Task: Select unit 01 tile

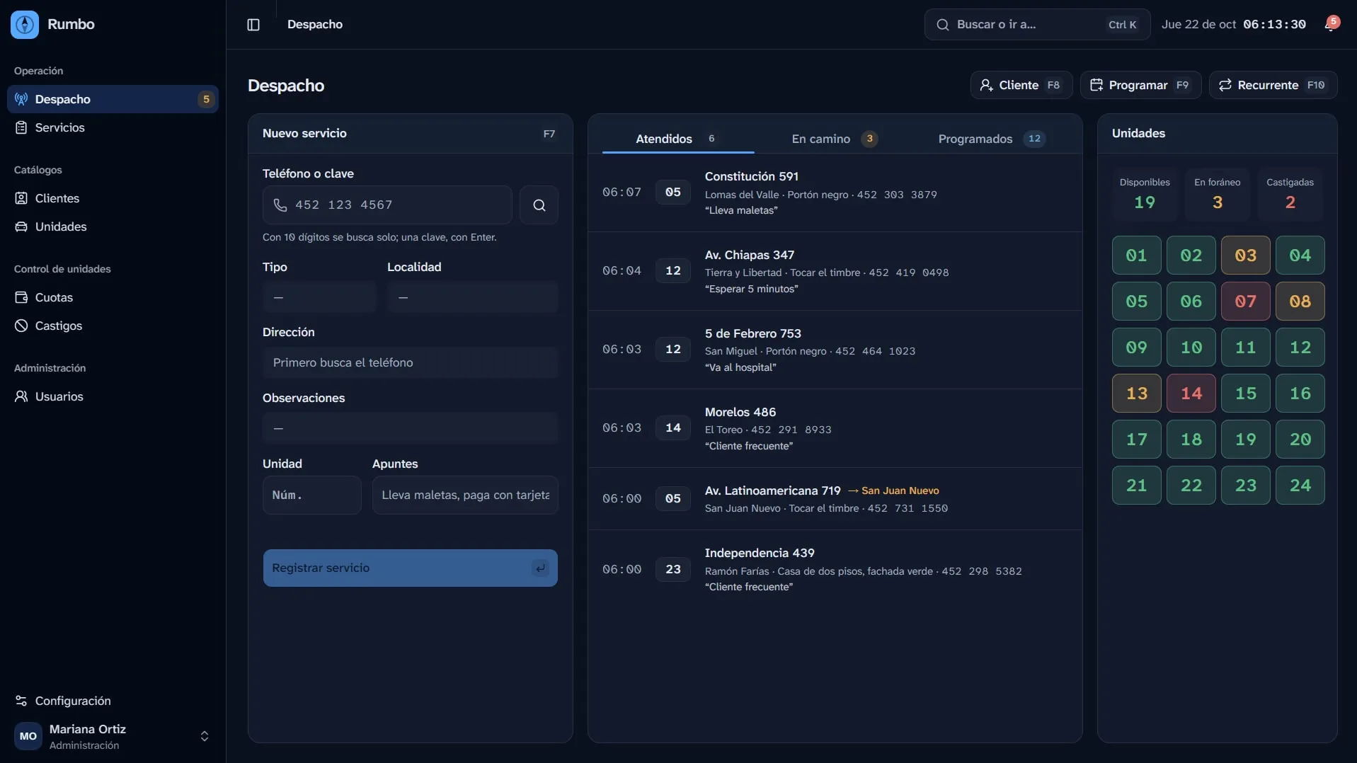Action: click(x=1136, y=255)
